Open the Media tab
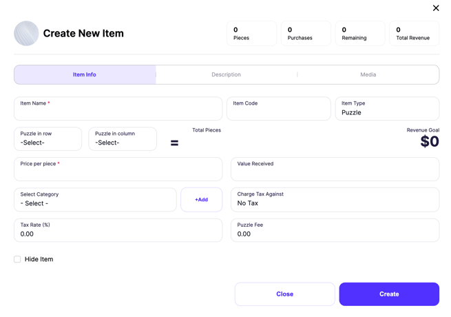This screenshot has height=317, width=451. coord(368,74)
